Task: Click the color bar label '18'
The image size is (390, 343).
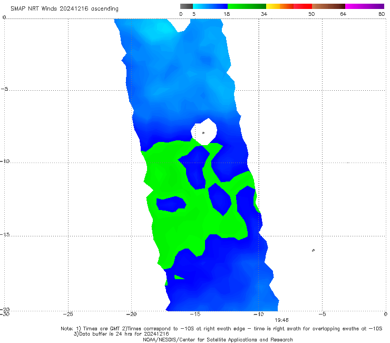Action: (x=227, y=14)
